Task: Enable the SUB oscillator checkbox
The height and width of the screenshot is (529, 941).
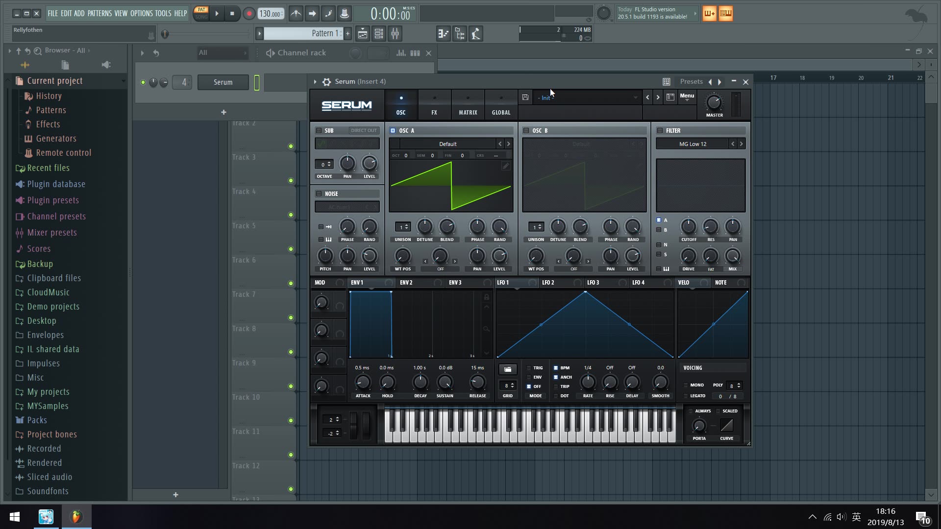Action: pyautogui.click(x=319, y=131)
